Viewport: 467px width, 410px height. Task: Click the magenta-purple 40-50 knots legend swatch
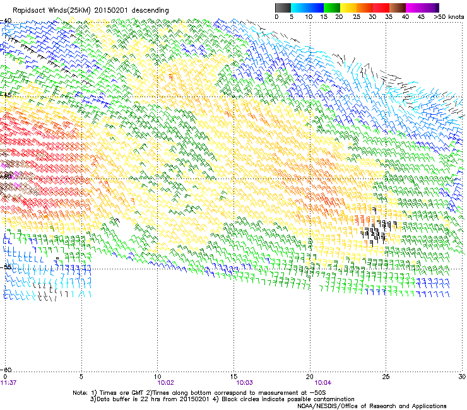(x=422, y=8)
